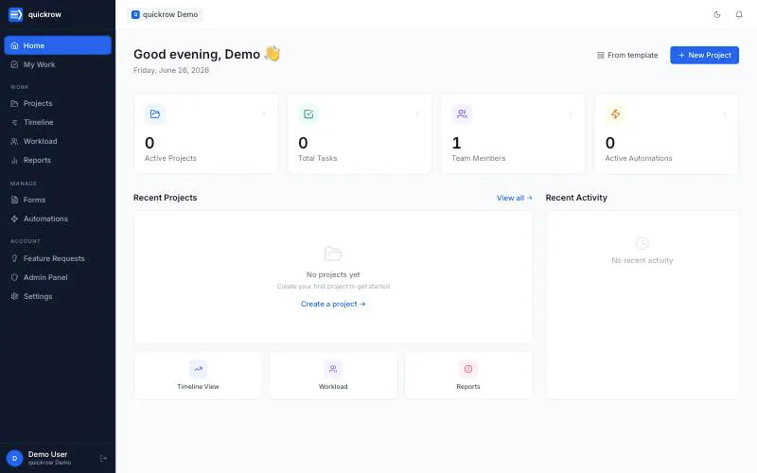
Task: Click the Total Tasks label text
Action: tap(318, 158)
